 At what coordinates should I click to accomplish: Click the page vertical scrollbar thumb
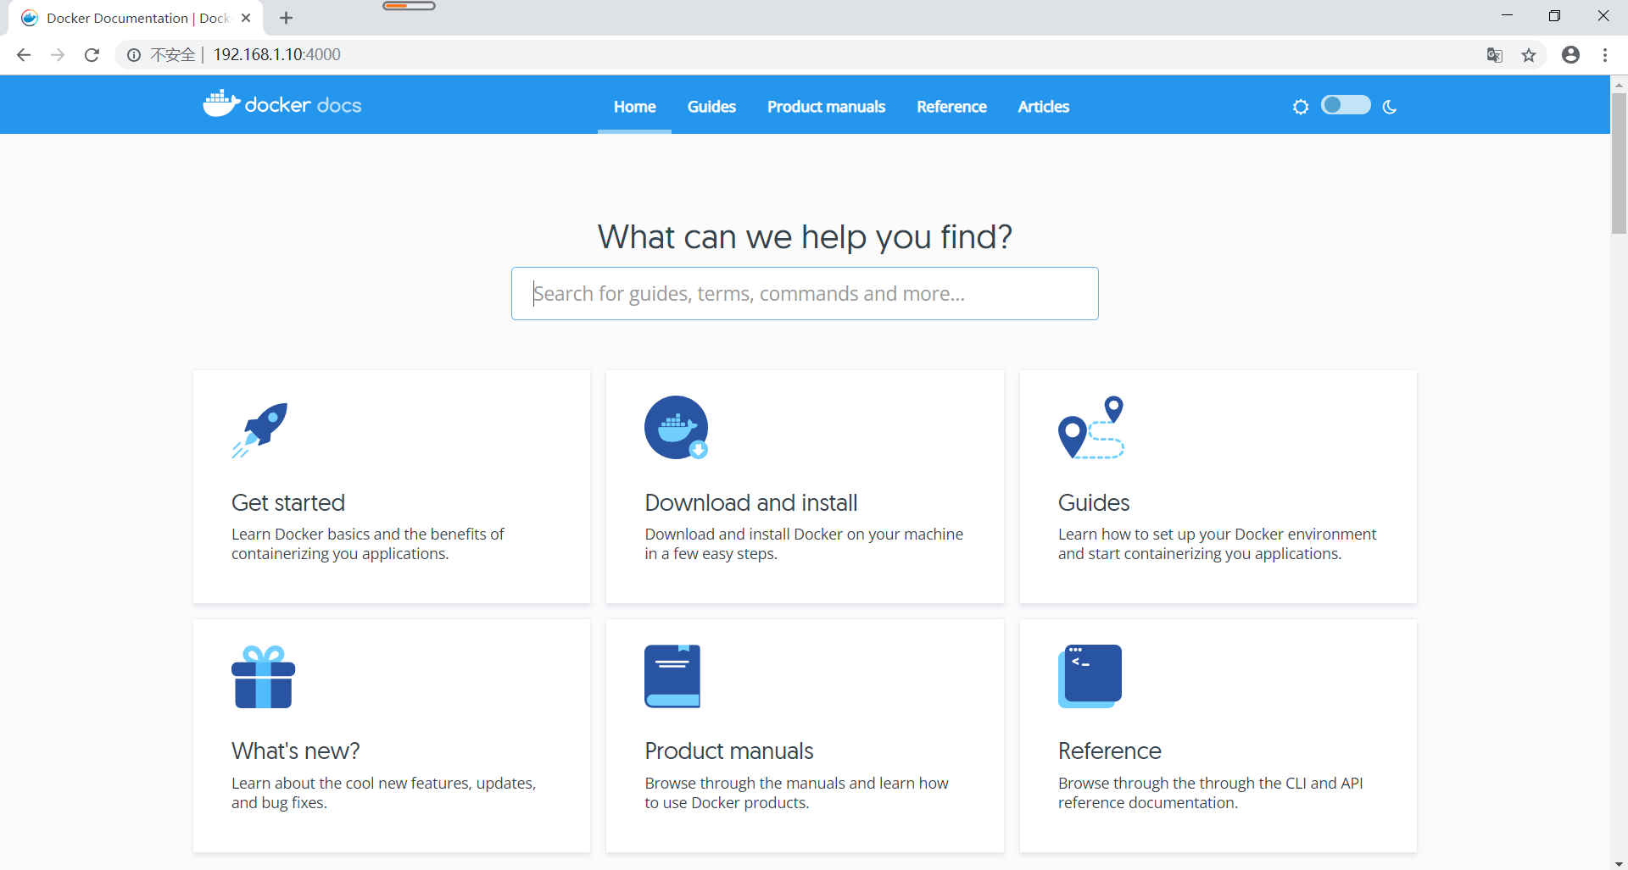click(1619, 163)
